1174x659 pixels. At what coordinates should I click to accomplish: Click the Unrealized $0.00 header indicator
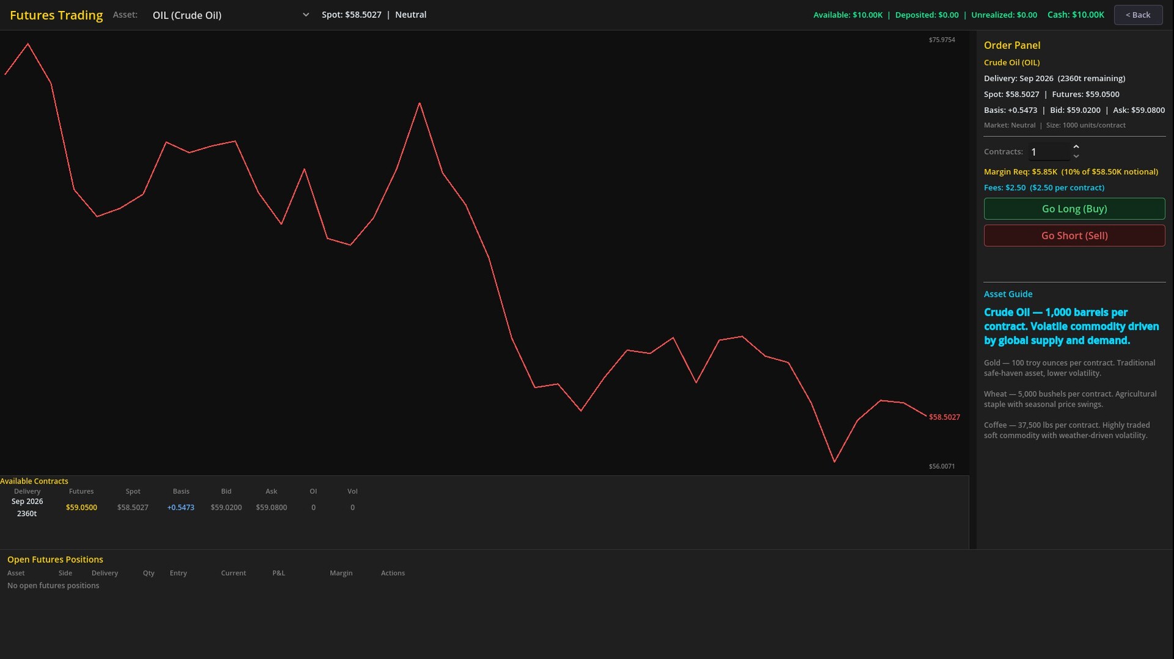coord(1003,15)
